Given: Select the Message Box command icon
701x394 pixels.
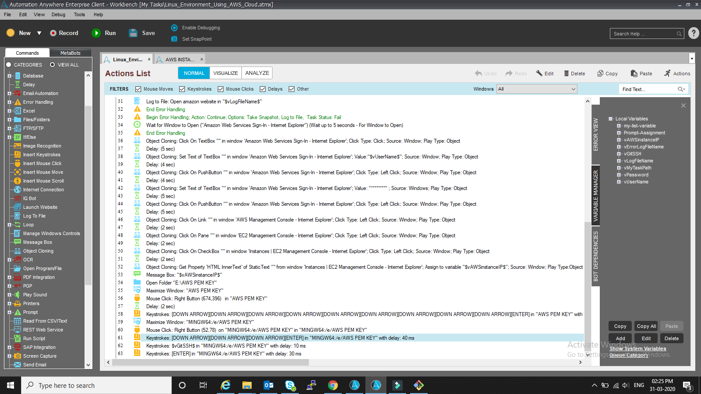Looking at the screenshot, I should 18,242.
